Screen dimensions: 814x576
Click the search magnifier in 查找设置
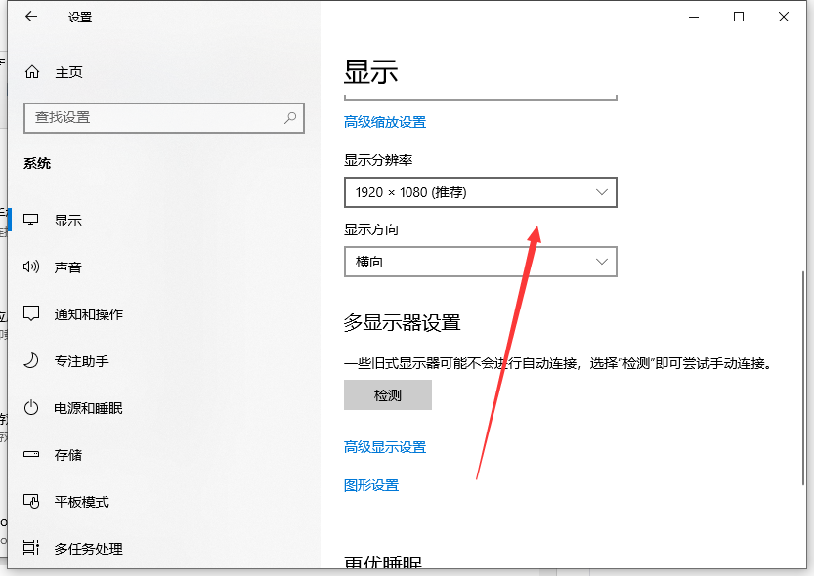pos(290,118)
